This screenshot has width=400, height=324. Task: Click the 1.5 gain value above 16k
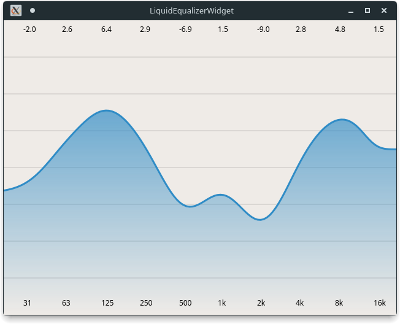379,29
